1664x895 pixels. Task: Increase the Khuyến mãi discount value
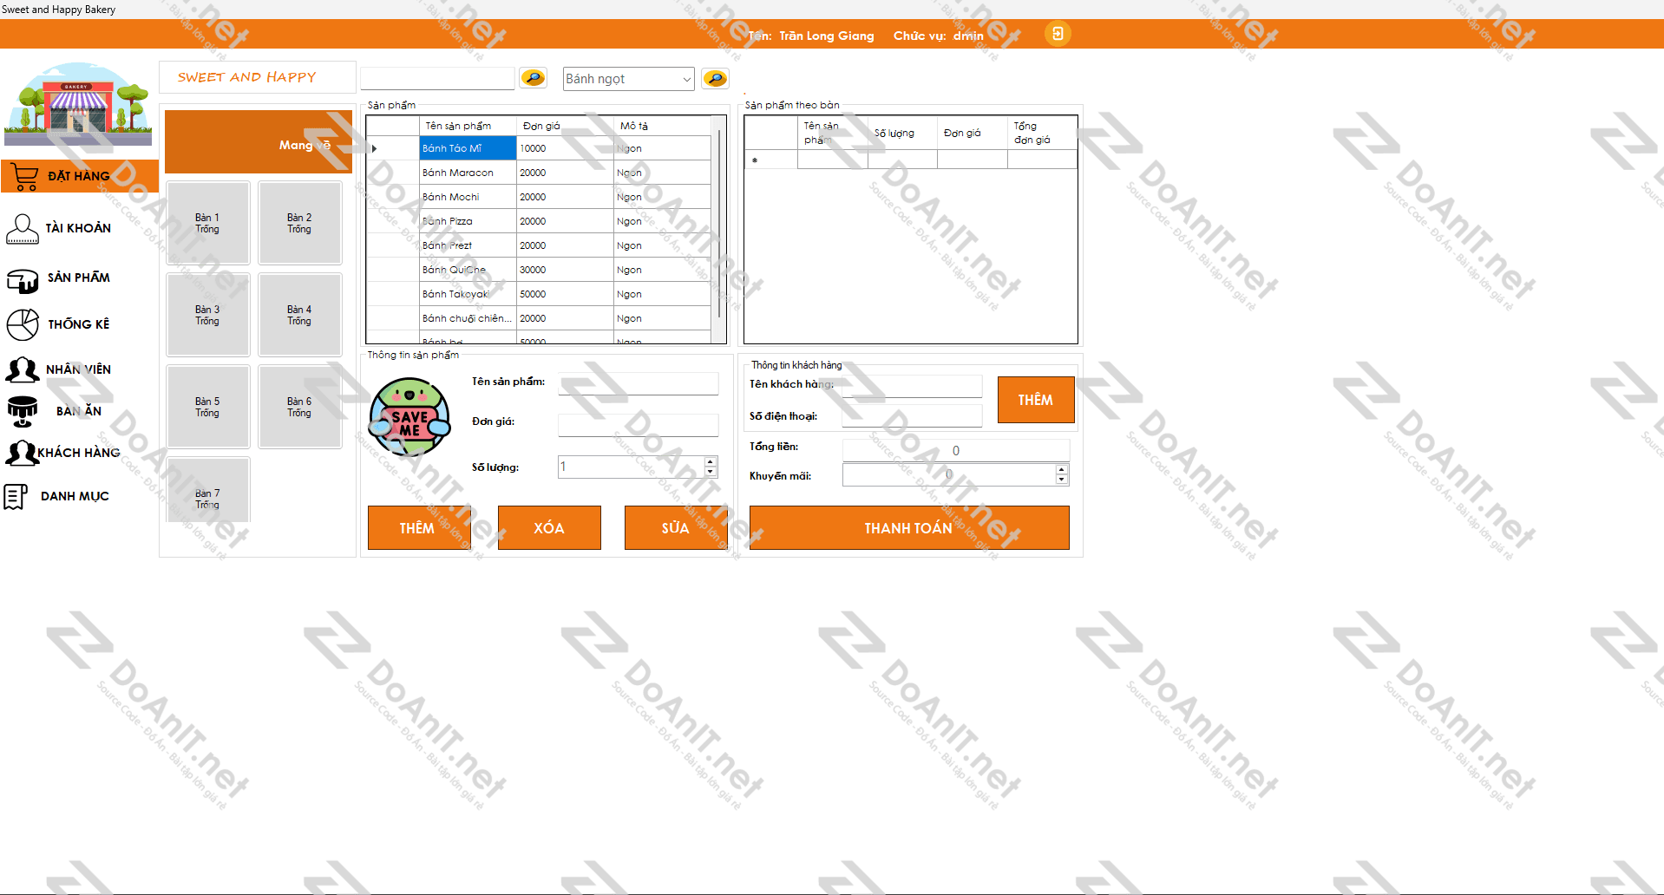tap(1061, 469)
